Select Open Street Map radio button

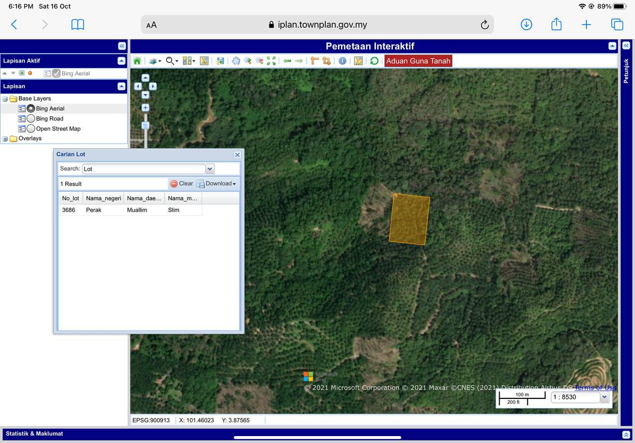31,129
